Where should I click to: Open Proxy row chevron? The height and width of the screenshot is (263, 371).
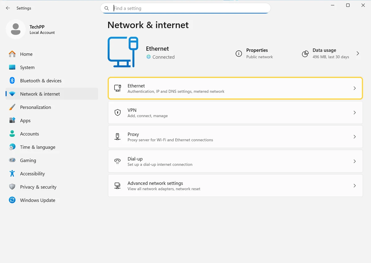click(355, 137)
